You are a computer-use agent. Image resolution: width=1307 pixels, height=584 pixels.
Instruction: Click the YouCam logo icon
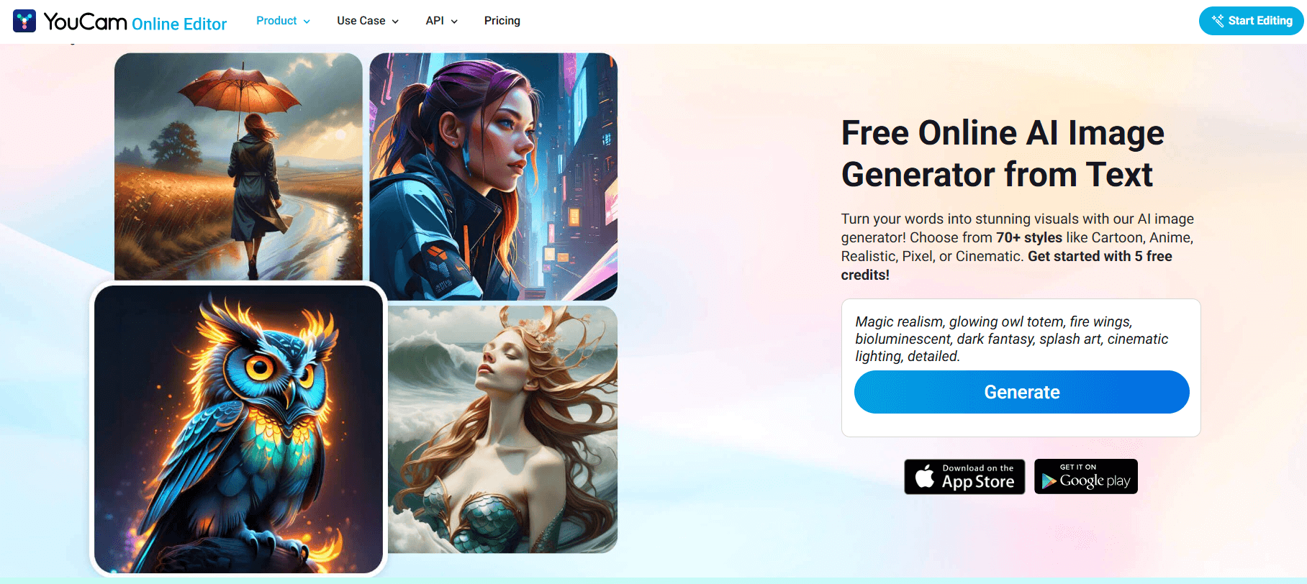tap(24, 21)
